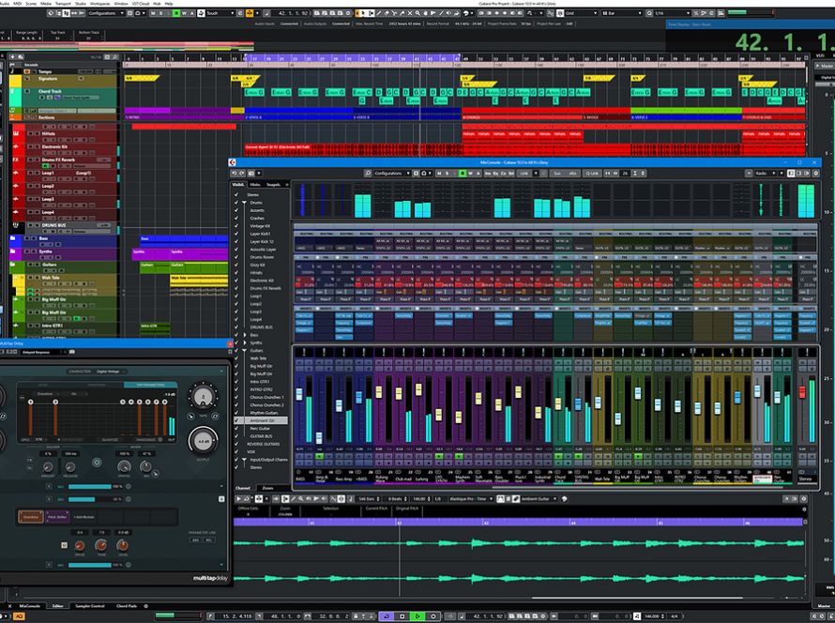Toggle Mute in the MixConsole toolbar
The width and height of the screenshot is (835, 623).
439,173
